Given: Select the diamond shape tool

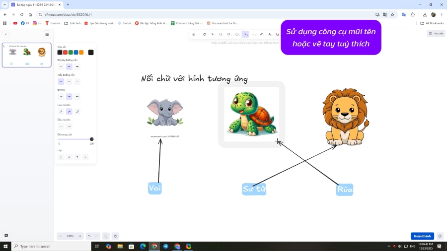Looking at the screenshot, I should (229, 34).
